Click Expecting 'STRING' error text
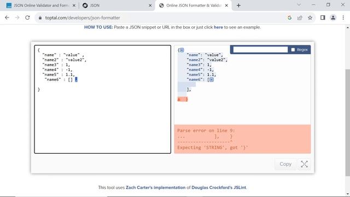Screen dimensions: 350x197 click(x=213, y=148)
